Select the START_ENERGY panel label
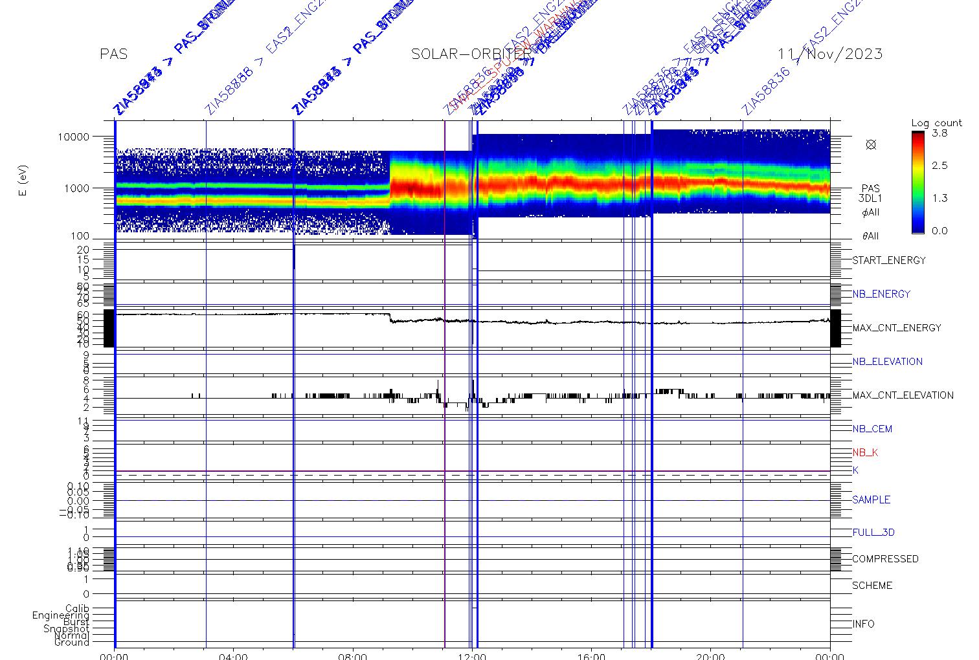Screen dimensions: 979x660 pyautogui.click(x=889, y=261)
